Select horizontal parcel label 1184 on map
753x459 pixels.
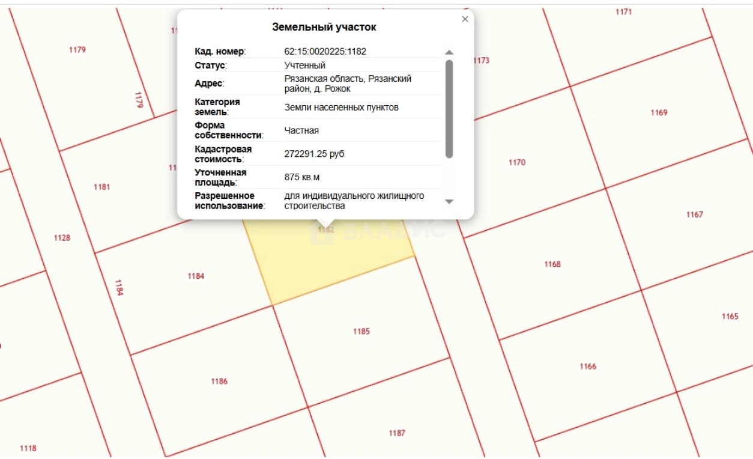[x=196, y=276]
